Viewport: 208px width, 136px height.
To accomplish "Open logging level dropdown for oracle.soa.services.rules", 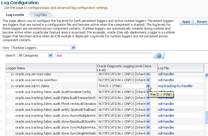I will (124, 74).
